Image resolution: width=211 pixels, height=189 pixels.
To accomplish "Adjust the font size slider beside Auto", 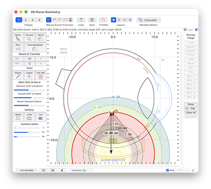I will [183, 170].
